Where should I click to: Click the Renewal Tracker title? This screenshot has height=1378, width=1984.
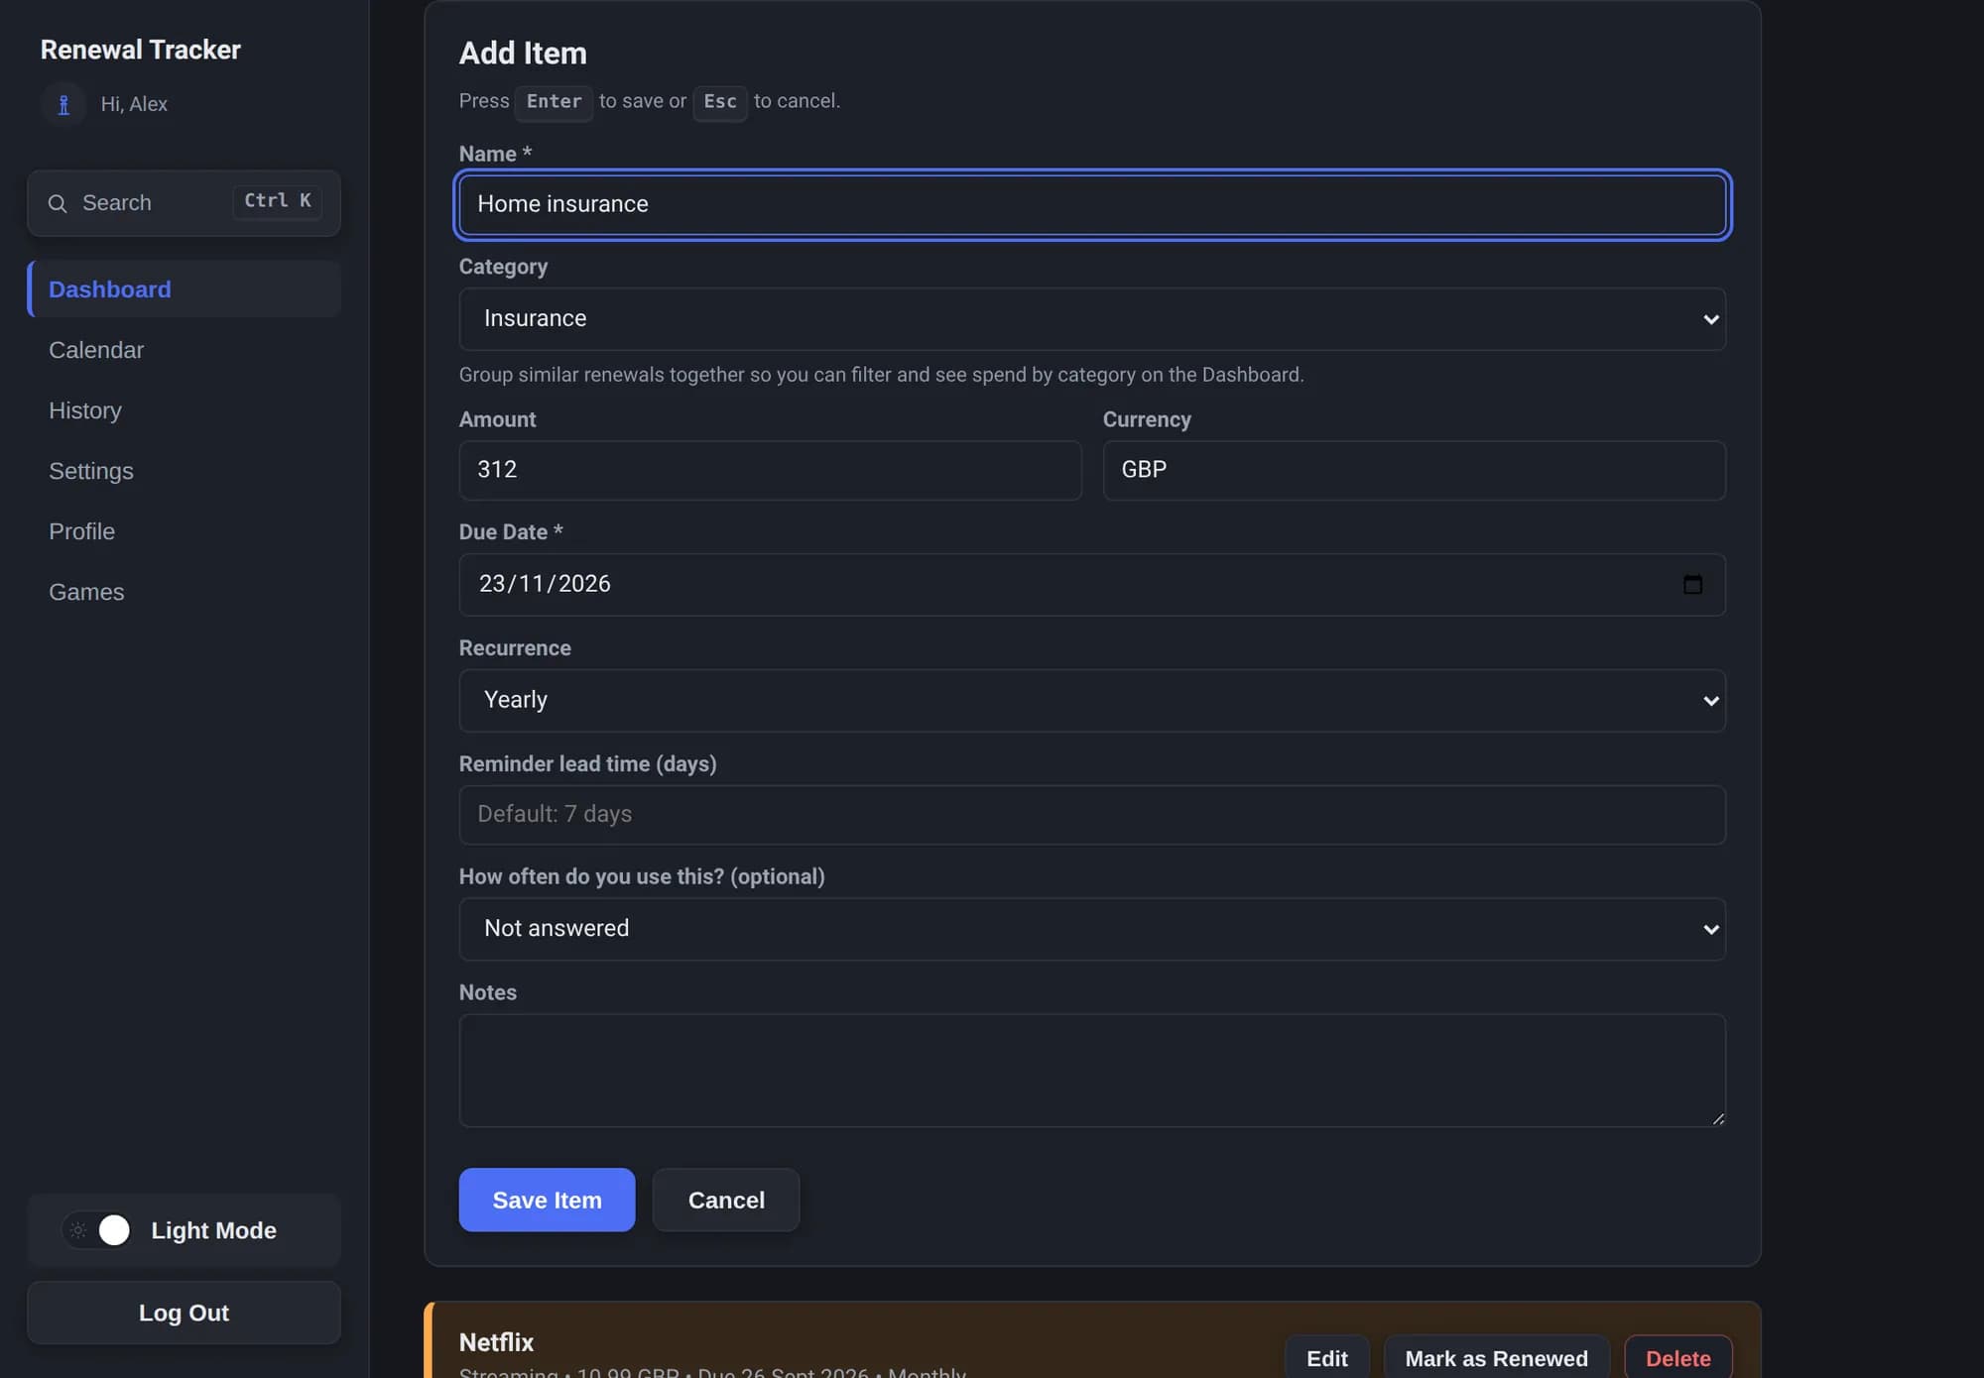pyautogui.click(x=140, y=50)
